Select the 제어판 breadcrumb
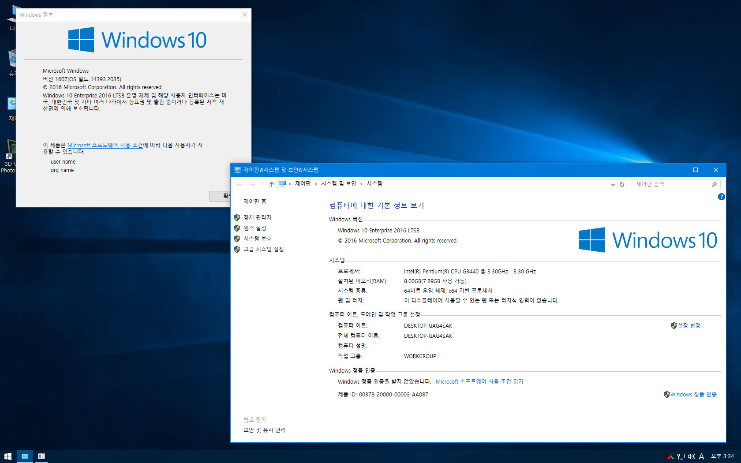The width and height of the screenshot is (741, 463). (303, 184)
